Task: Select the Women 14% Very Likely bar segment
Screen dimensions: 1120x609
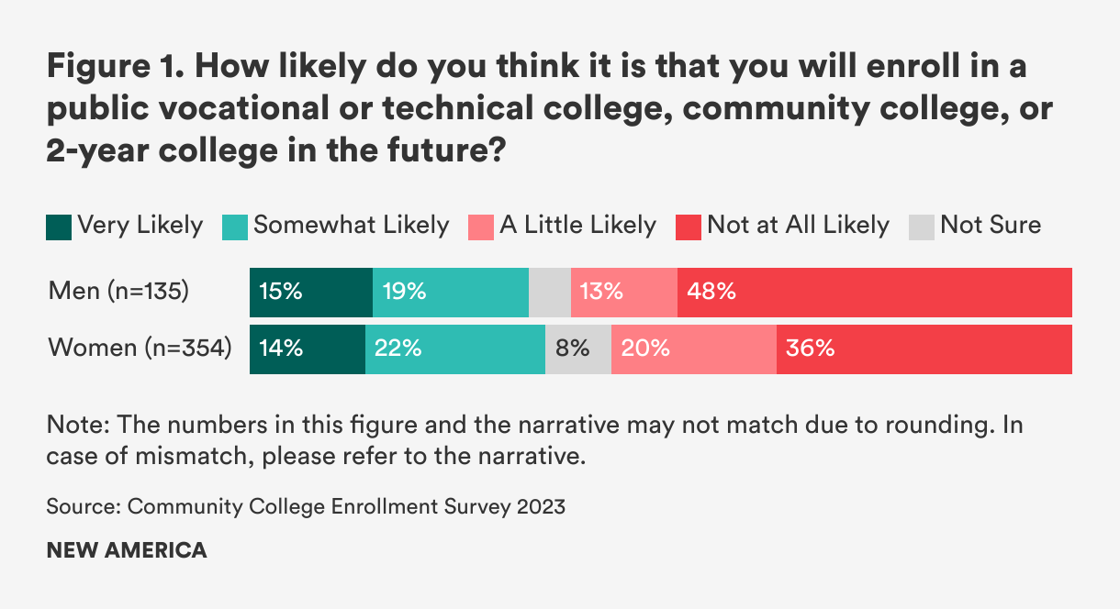Action: pyautogui.click(x=307, y=349)
